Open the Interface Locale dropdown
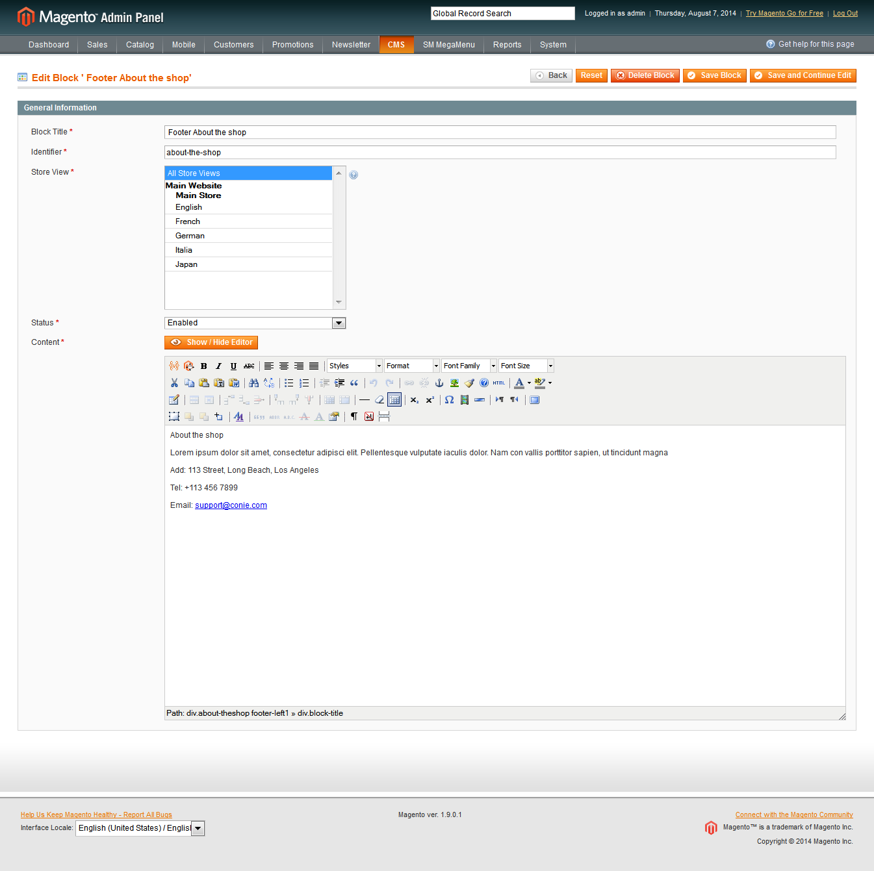Screen dimensions: 874x871 140,828
